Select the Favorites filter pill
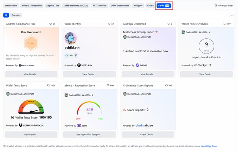238x151 pixels. coord(16,15)
